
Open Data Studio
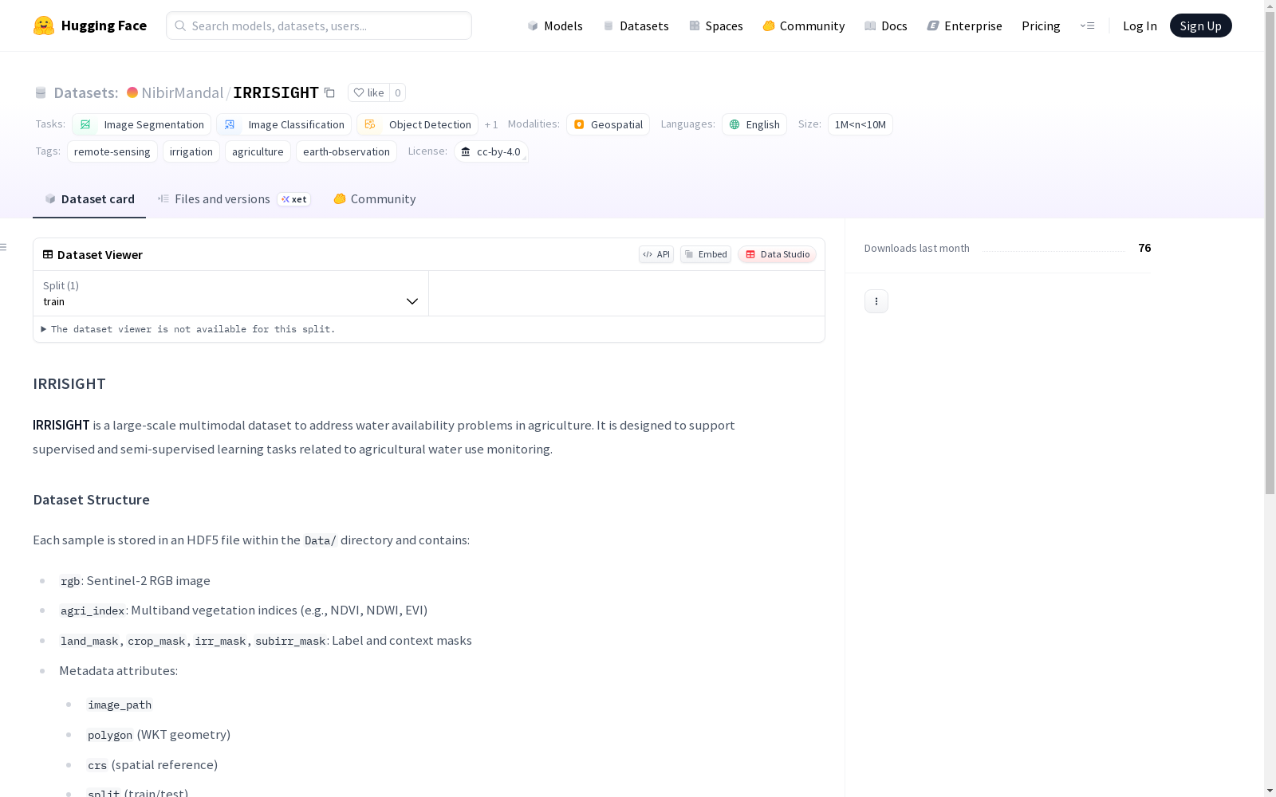click(778, 254)
